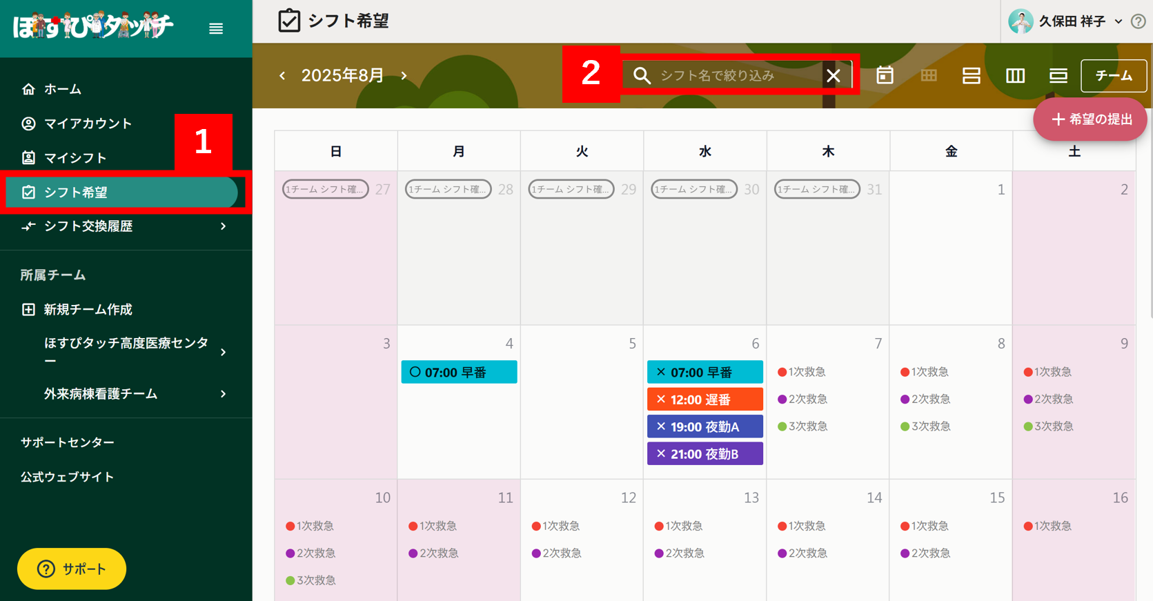Click 1次救急 on August 14

pyautogui.click(x=802, y=526)
